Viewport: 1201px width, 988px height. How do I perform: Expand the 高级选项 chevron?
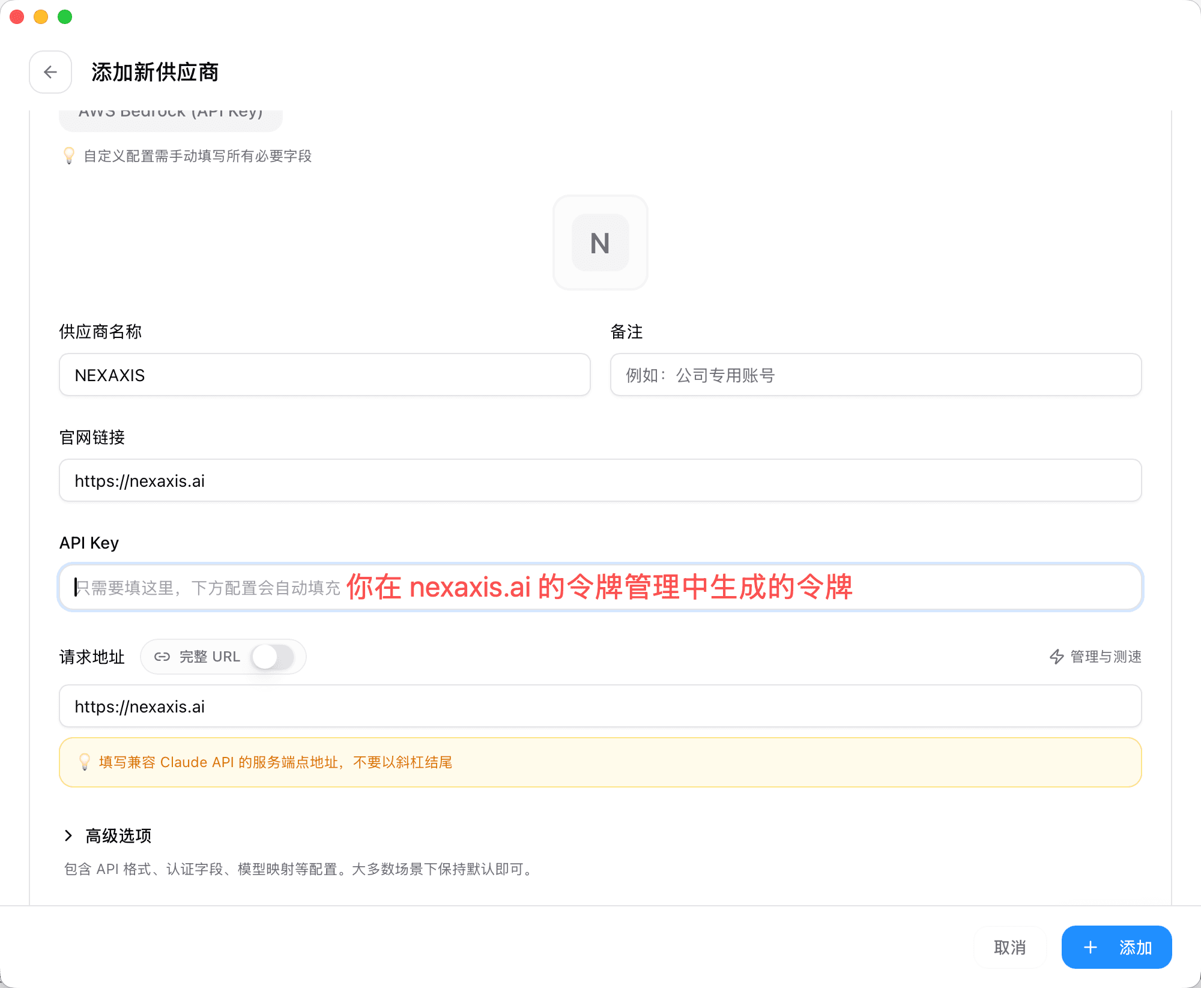[x=68, y=836]
